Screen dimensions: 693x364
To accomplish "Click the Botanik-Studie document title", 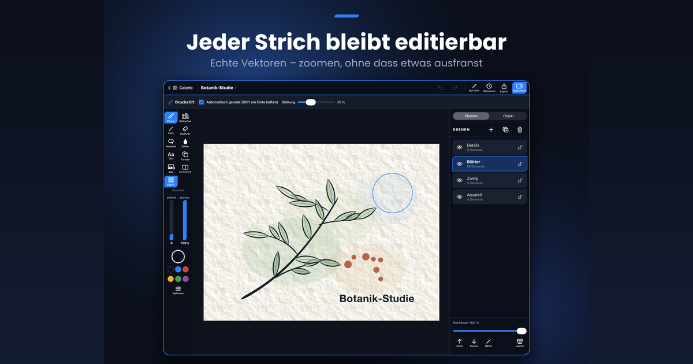I will click(217, 88).
